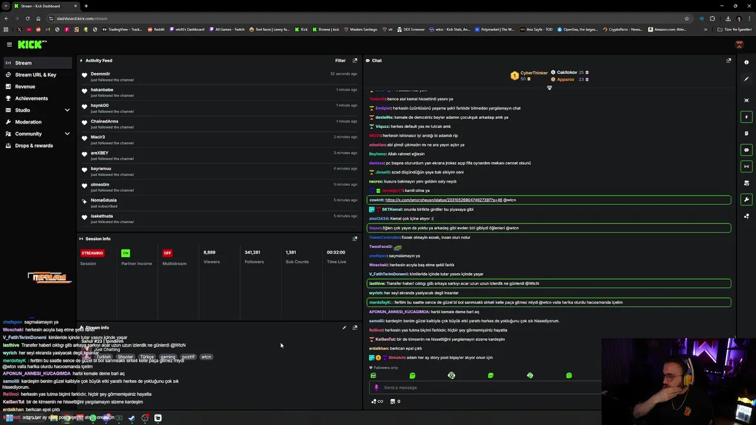The image size is (756, 425).
Task: Open the hamburger menu beside Kick logo
Action: click(x=9, y=44)
